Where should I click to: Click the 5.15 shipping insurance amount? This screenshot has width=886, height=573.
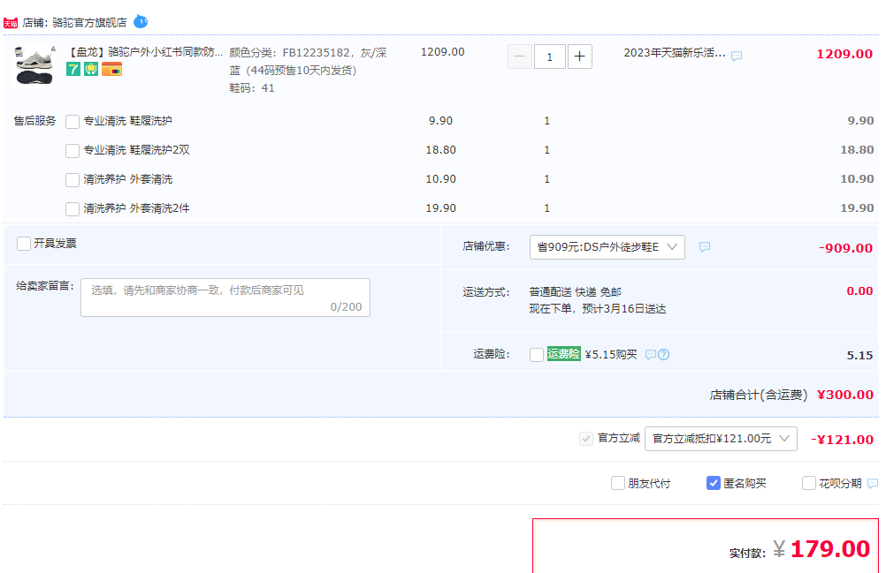point(860,355)
